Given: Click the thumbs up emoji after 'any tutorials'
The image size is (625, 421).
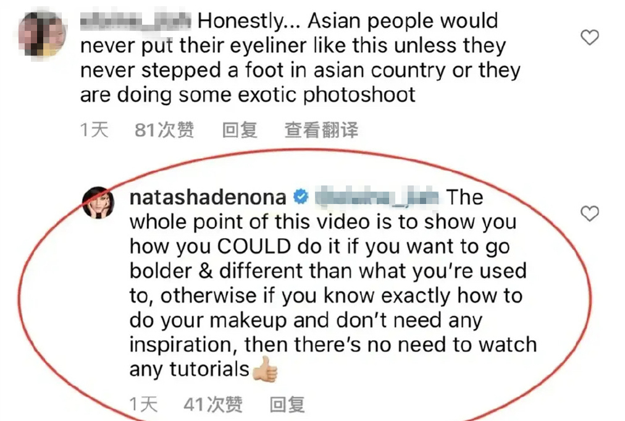Looking at the screenshot, I should (265, 369).
